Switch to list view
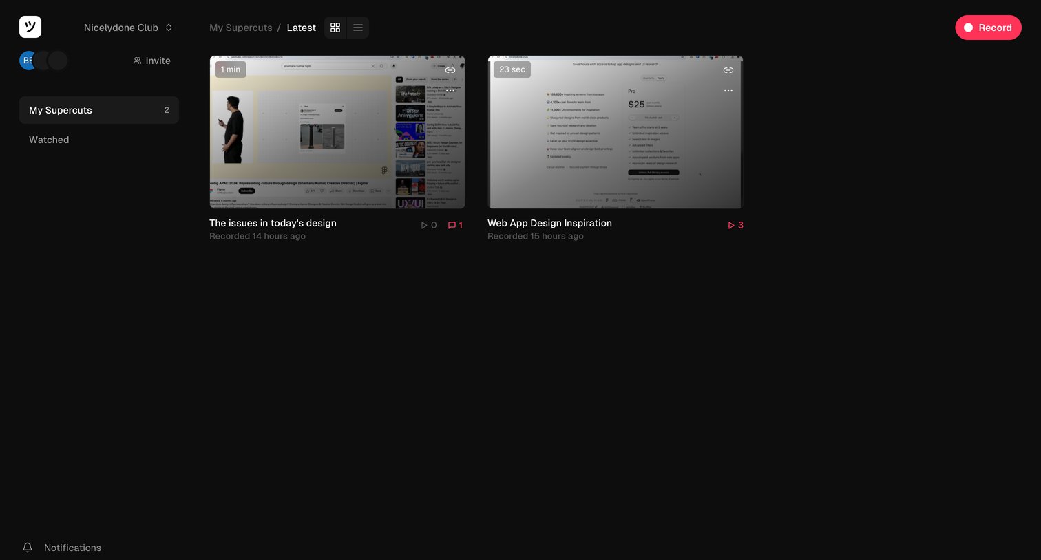The width and height of the screenshot is (1041, 560). [358, 28]
